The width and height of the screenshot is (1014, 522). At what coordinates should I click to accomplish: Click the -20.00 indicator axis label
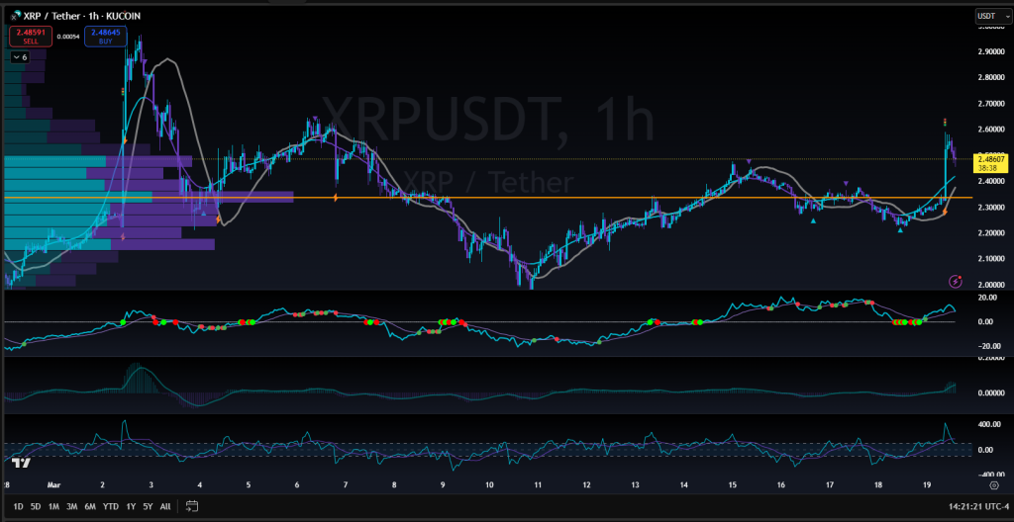coord(989,346)
